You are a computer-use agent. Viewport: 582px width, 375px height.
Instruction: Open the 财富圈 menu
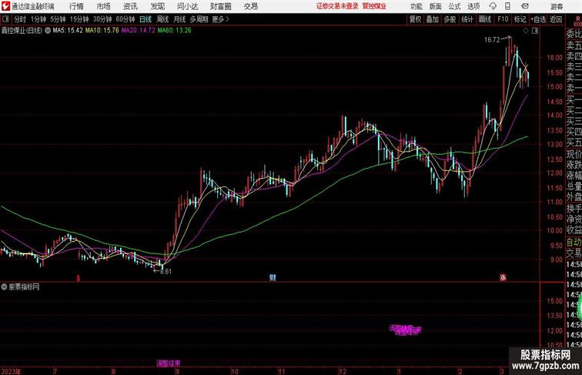pos(220,6)
